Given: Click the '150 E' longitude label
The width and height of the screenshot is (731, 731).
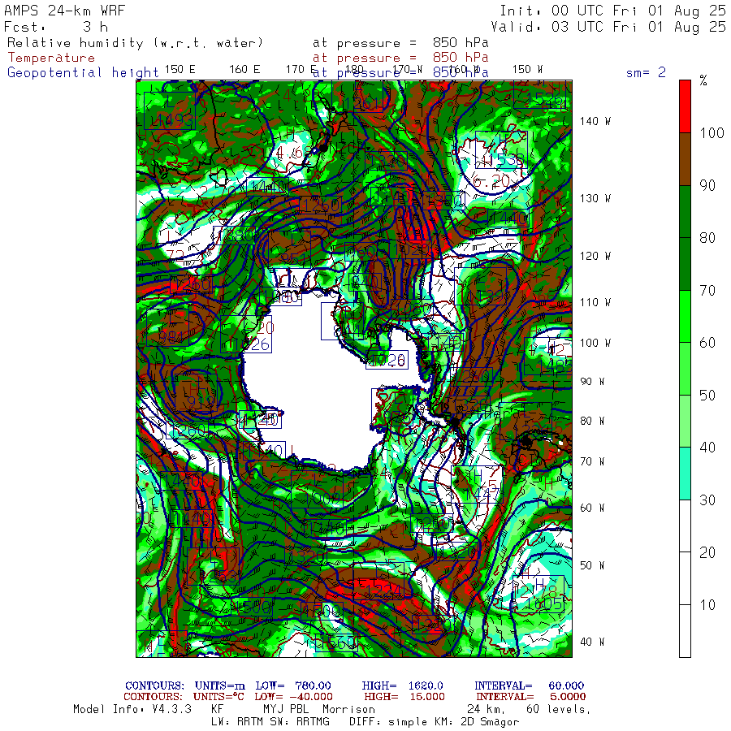Looking at the screenshot, I should pos(180,70).
